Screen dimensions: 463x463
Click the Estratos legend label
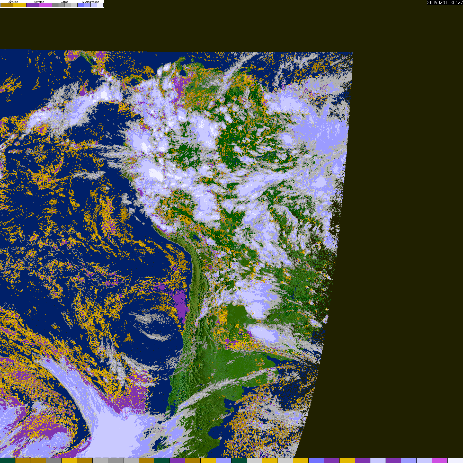pyautogui.click(x=39, y=2)
